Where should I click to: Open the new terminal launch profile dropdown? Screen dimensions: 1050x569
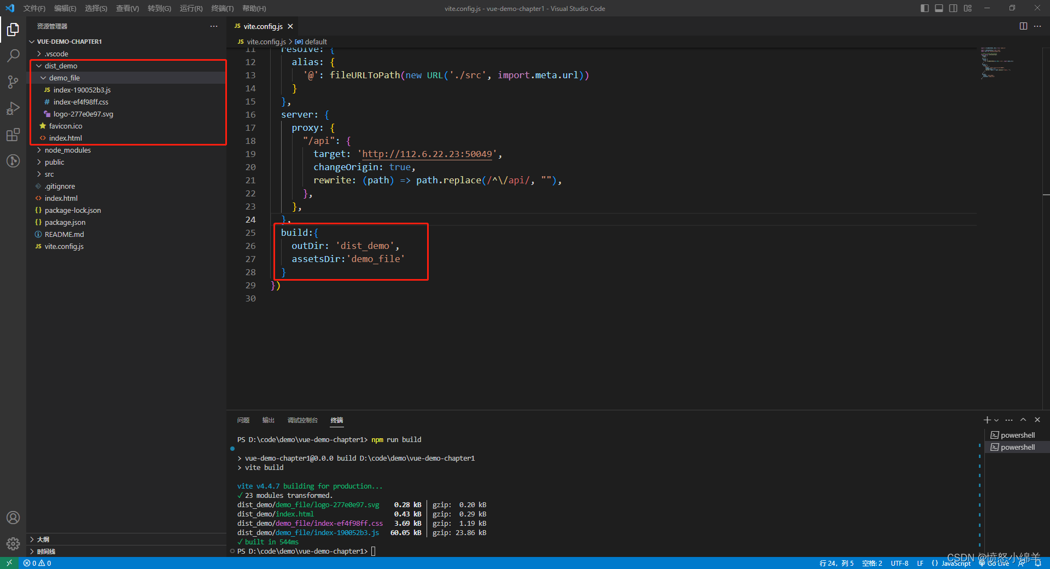click(x=996, y=420)
